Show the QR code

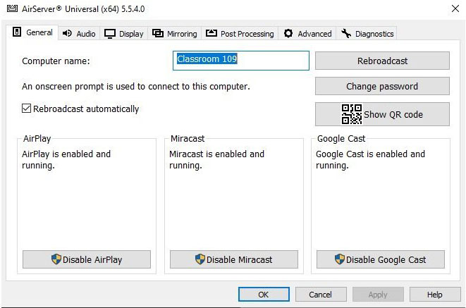382,114
